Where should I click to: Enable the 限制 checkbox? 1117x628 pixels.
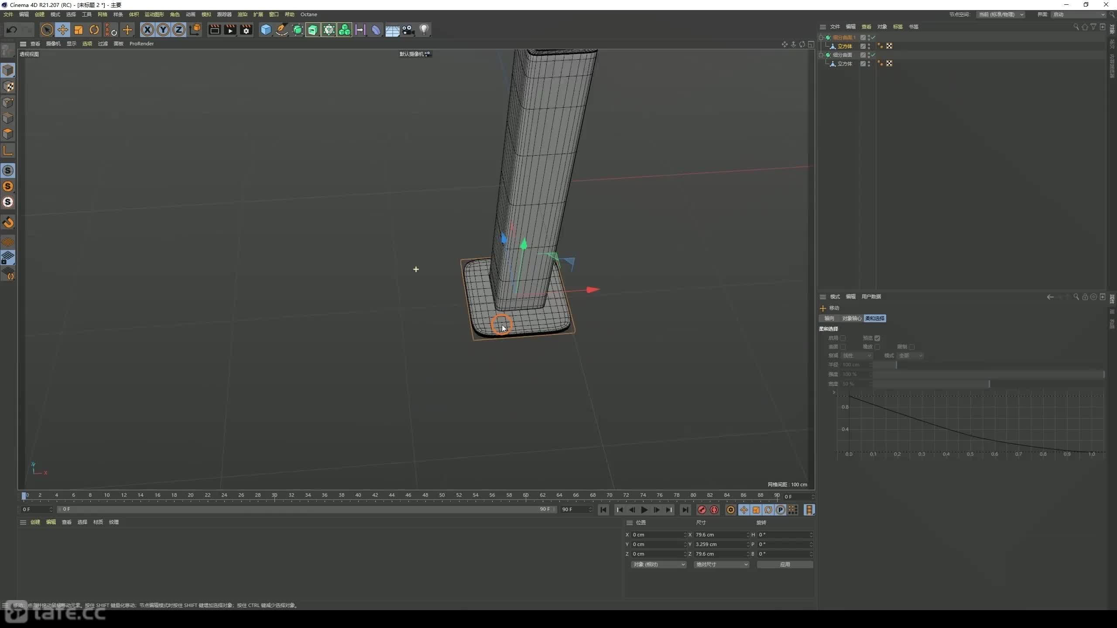(x=911, y=347)
